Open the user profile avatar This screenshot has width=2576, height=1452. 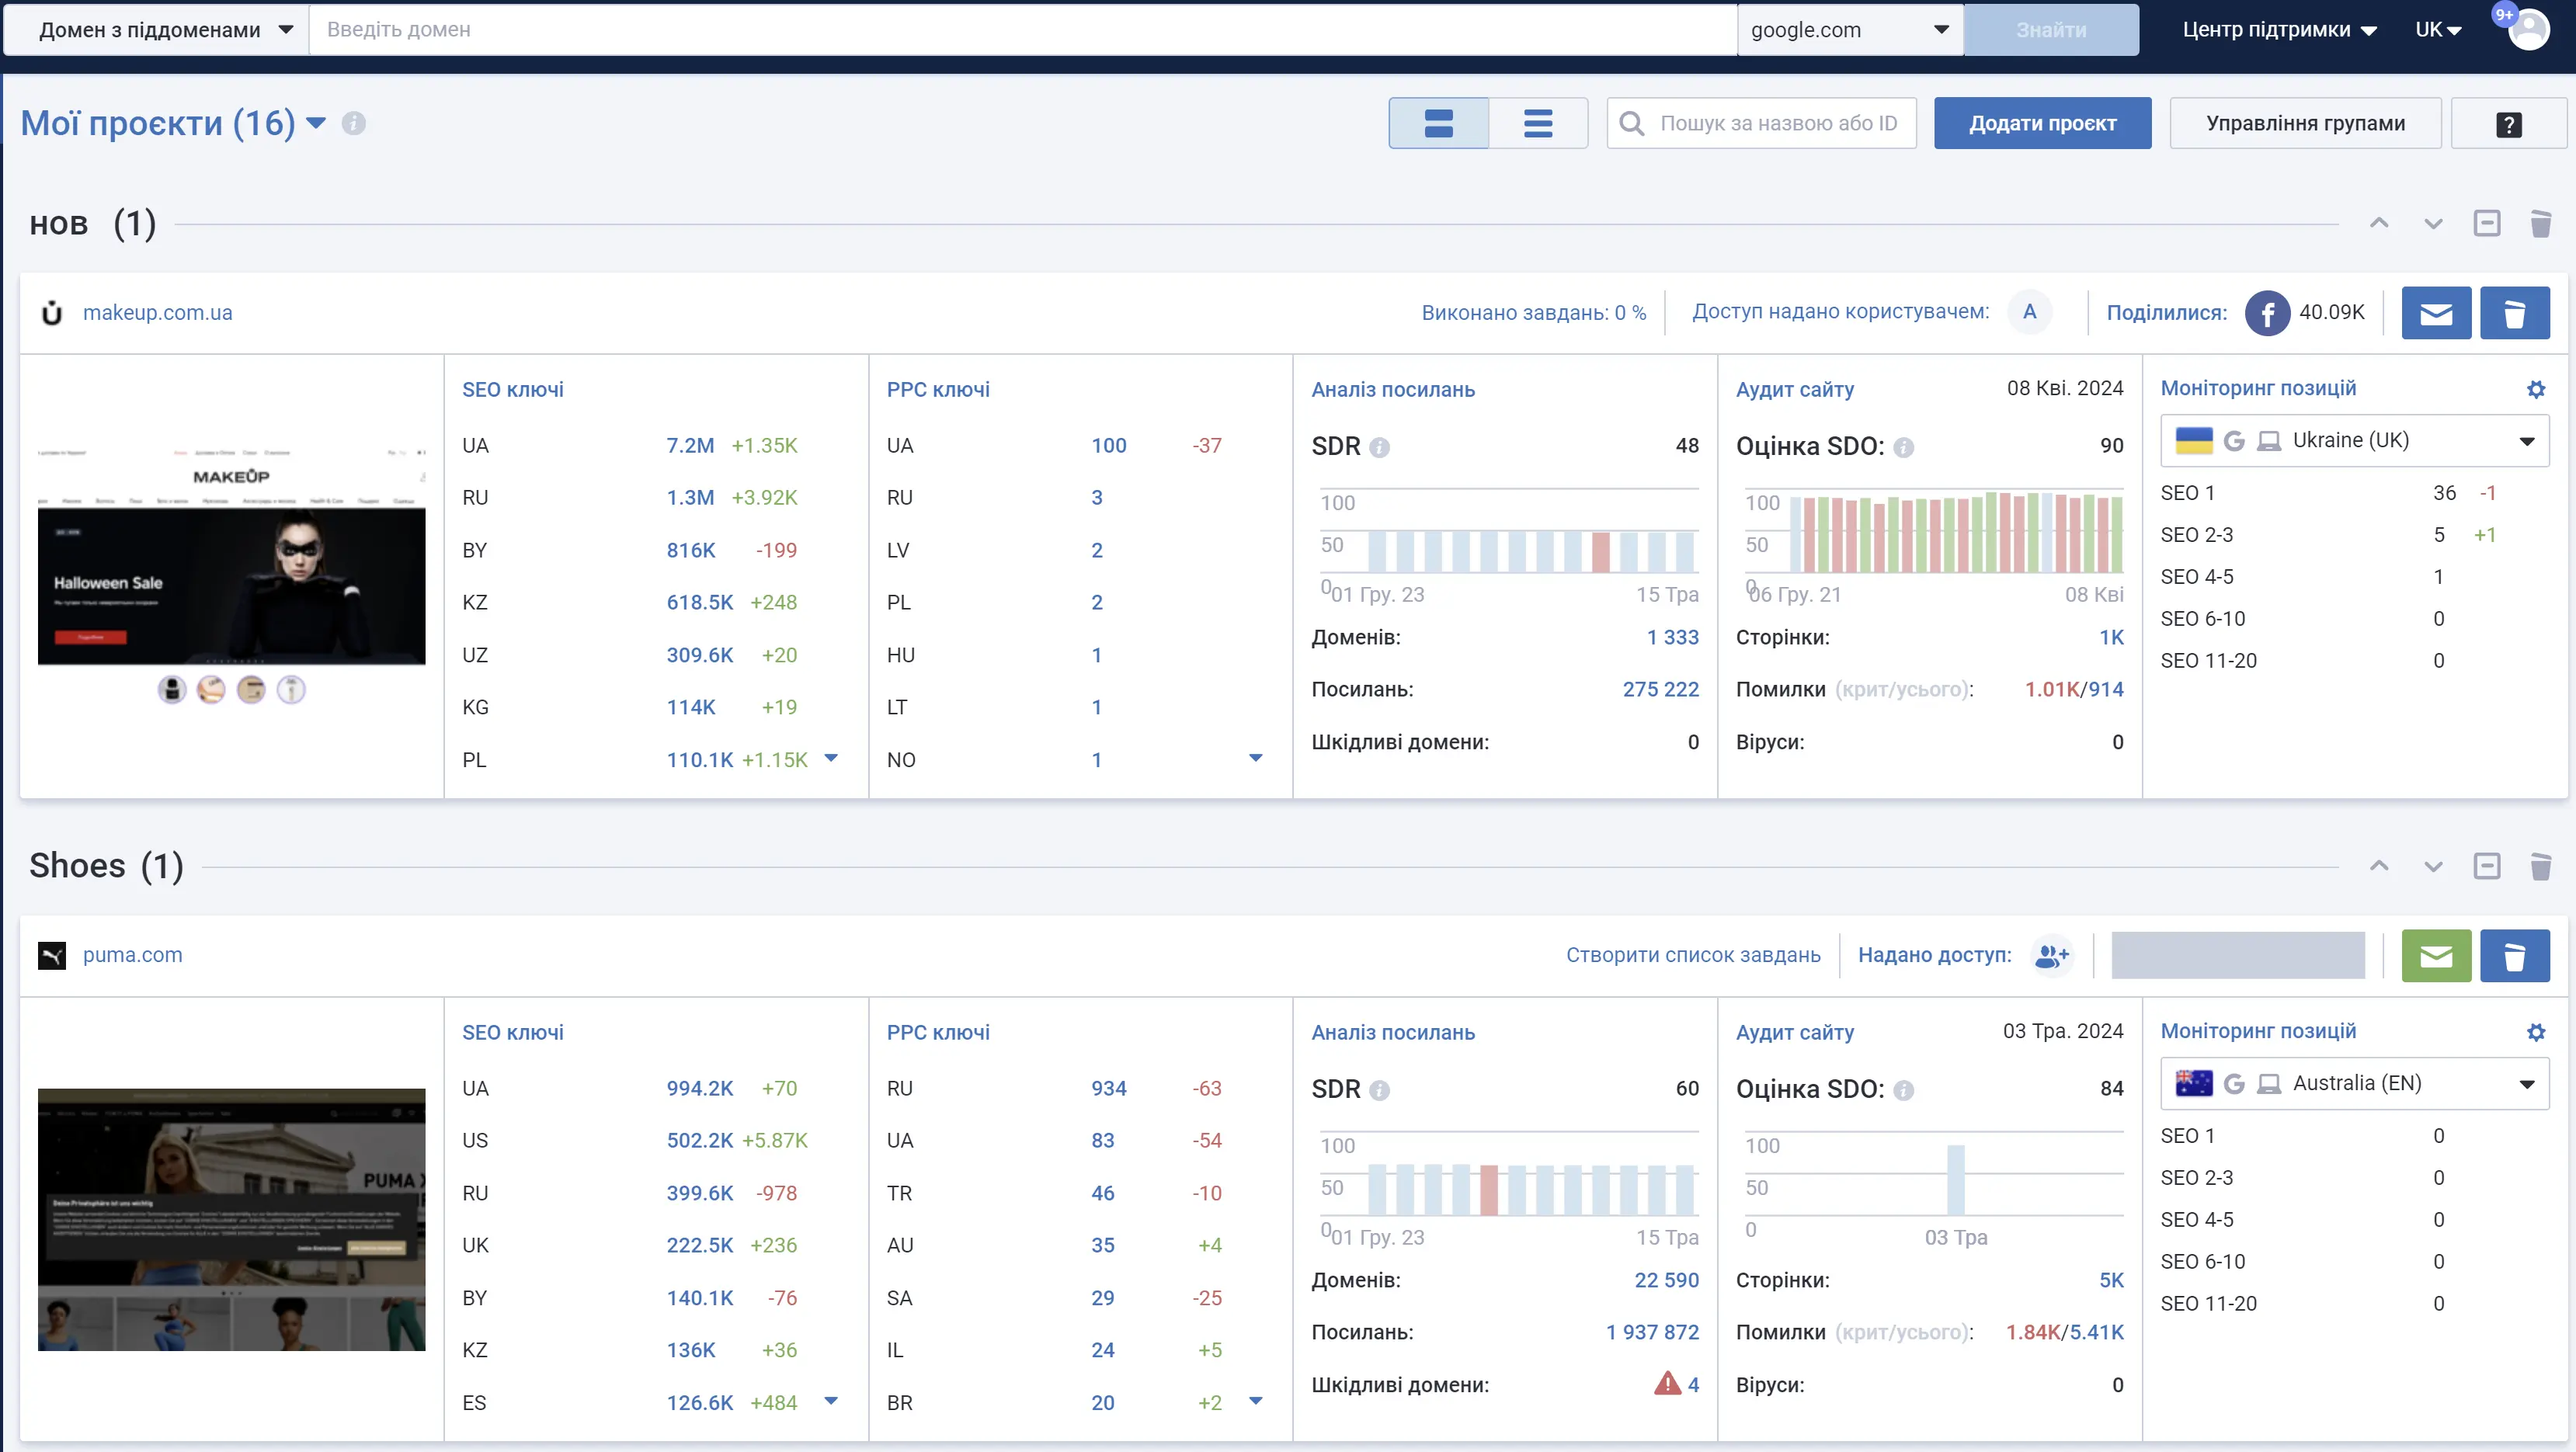(2529, 29)
